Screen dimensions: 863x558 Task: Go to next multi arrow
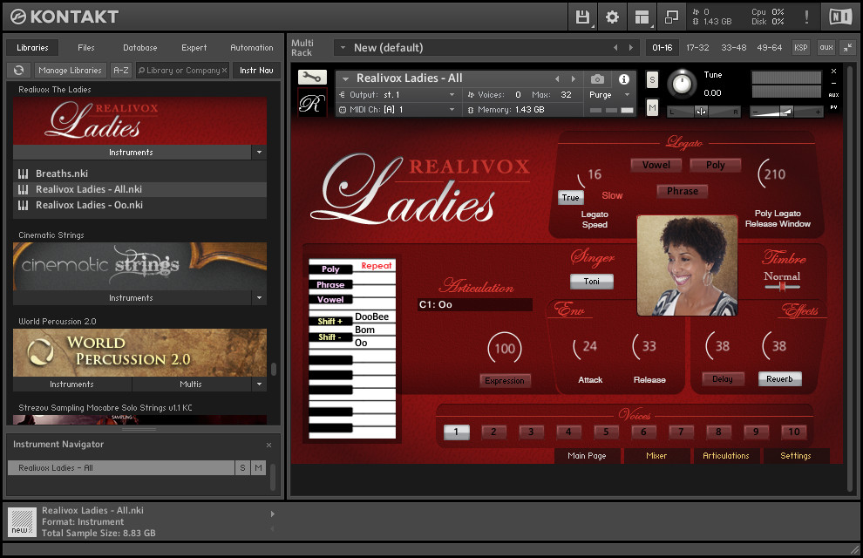pyautogui.click(x=631, y=48)
